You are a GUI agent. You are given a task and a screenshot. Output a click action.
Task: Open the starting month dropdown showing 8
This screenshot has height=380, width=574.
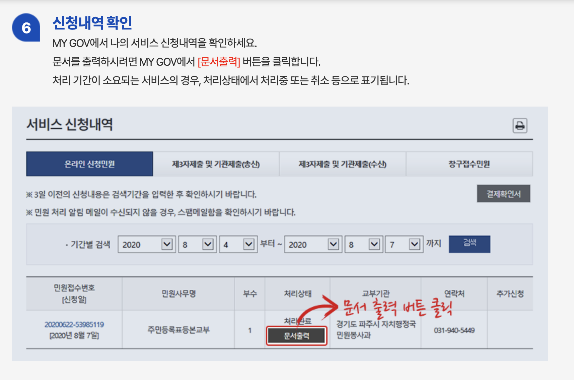coord(197,244)
